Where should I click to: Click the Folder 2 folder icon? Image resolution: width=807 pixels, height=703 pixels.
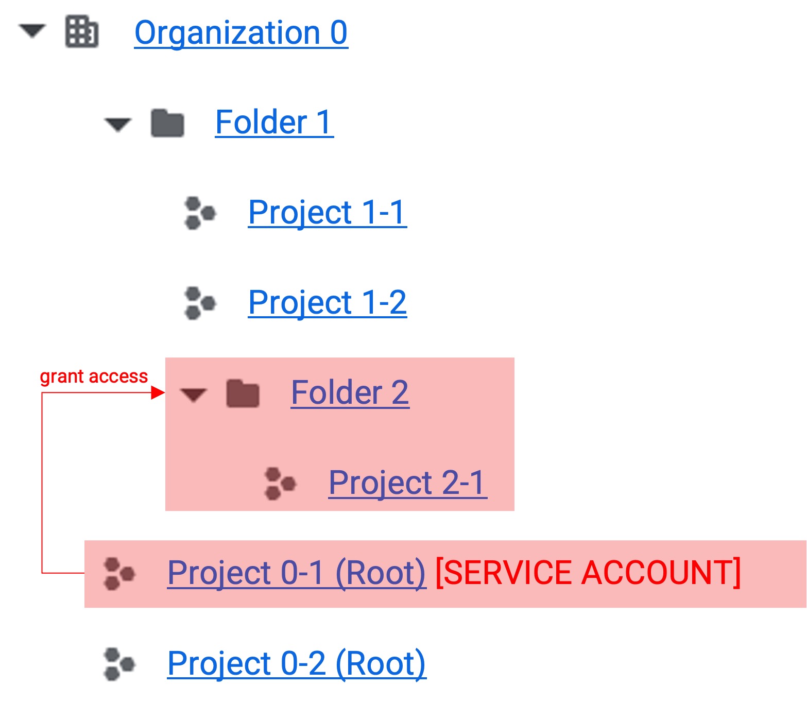coord(243,393)
